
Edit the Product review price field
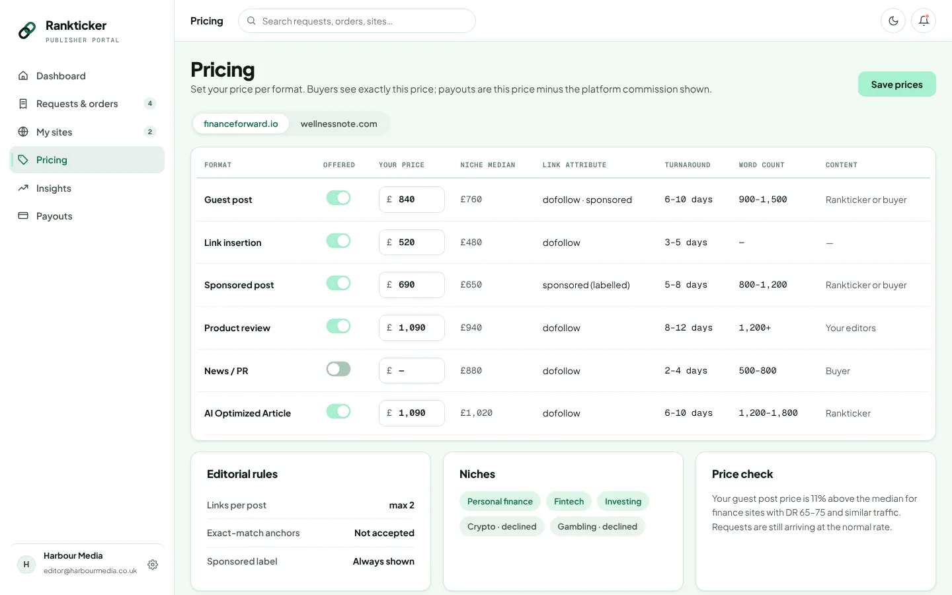(x=412, y=328)
